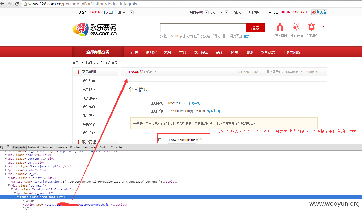Collapse the p class uc_name fl node
Viewport: 362px width, 211px height.
point(15,193)
